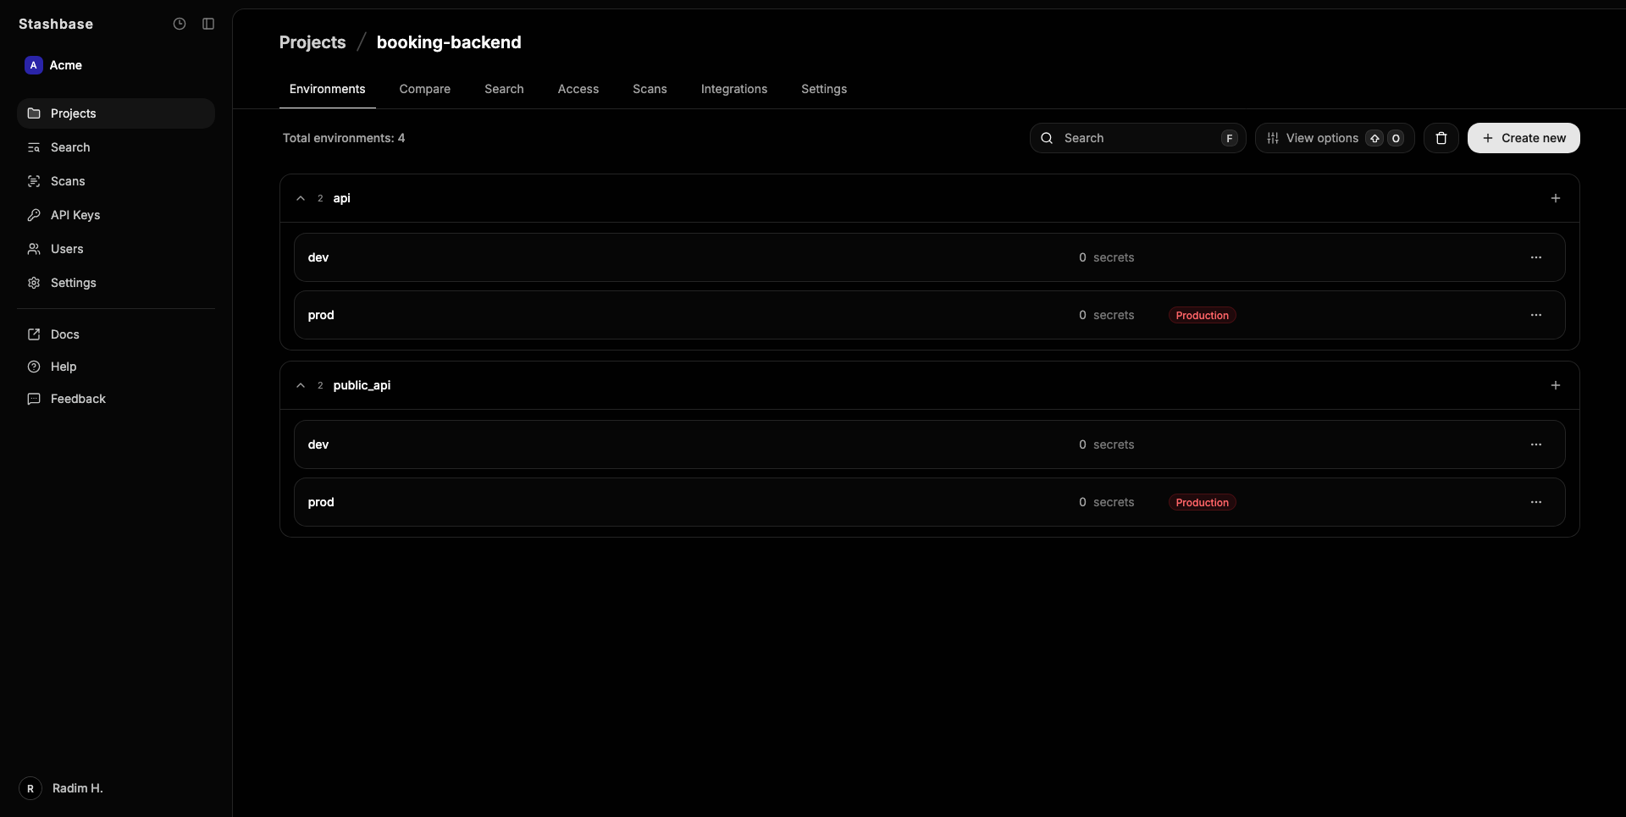Click Create new button
This screenshot has width=1626, height=817.
1524,138
